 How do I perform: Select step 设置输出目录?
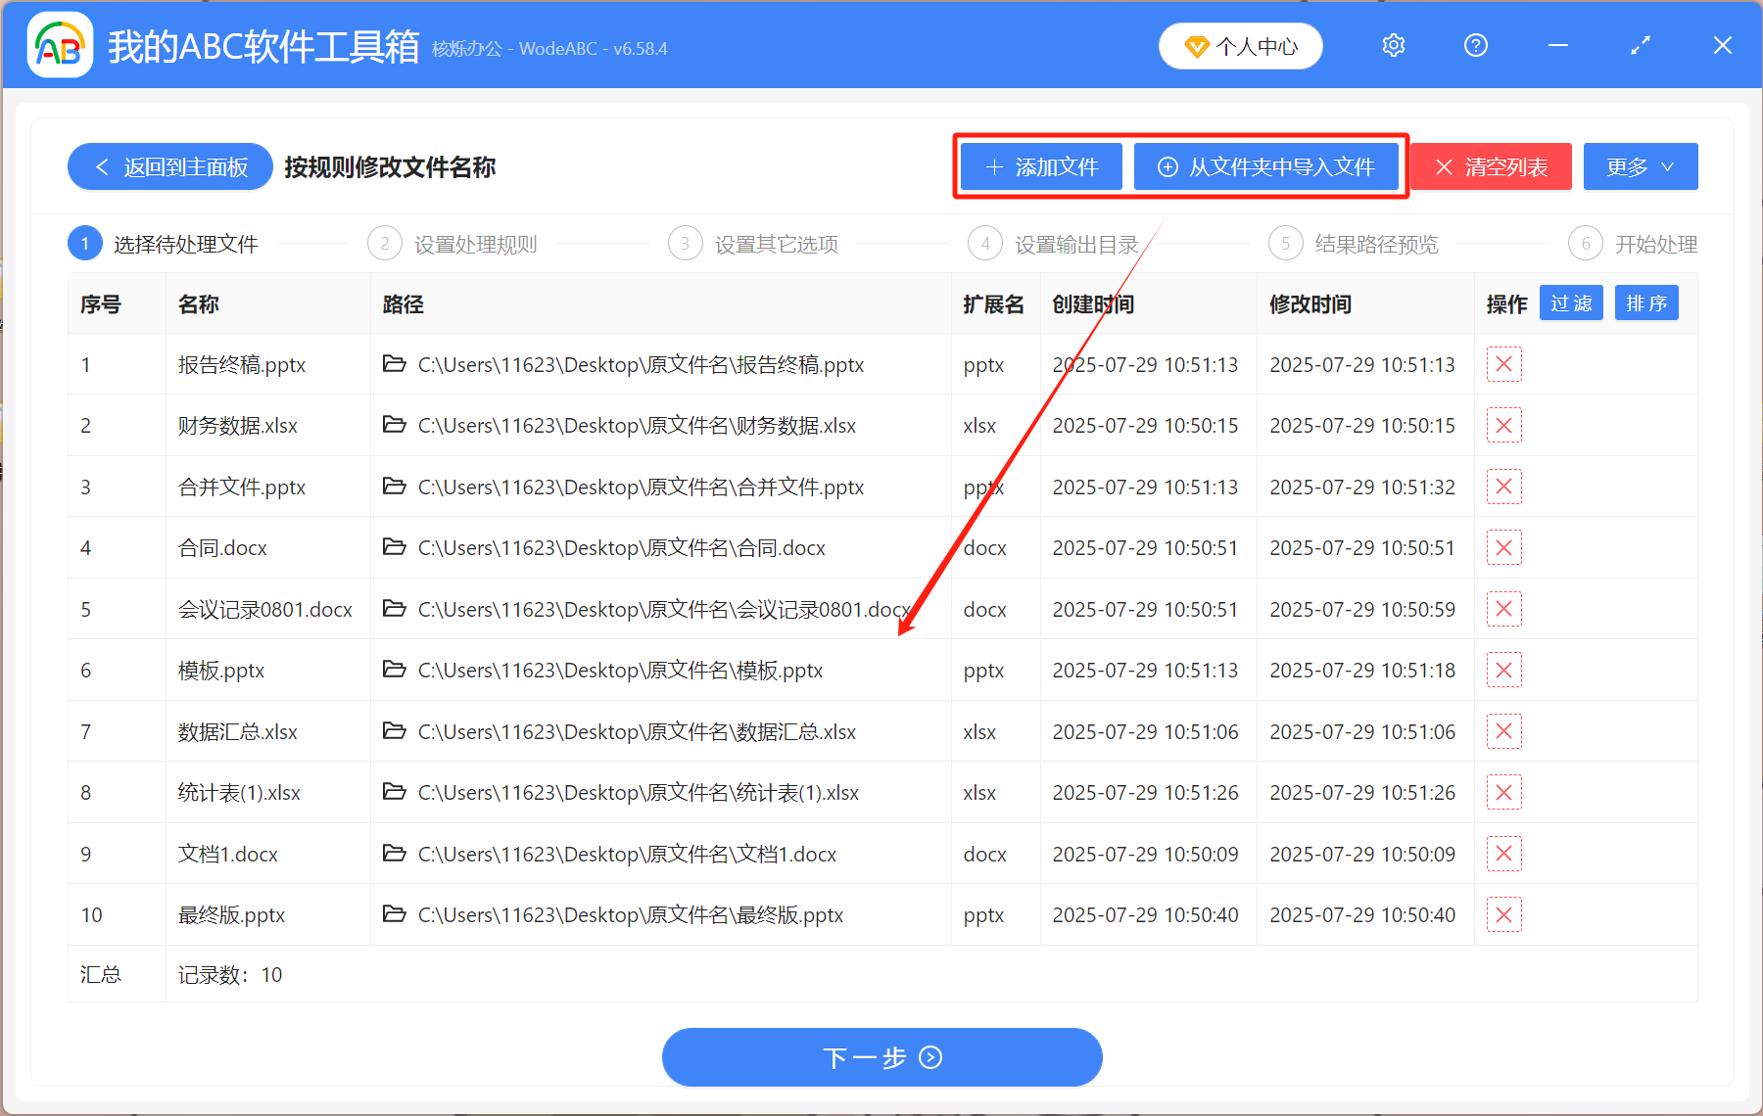1077,244
